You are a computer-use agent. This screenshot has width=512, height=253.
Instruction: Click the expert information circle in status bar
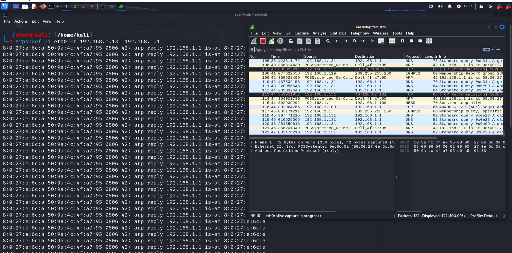(253, 215)
